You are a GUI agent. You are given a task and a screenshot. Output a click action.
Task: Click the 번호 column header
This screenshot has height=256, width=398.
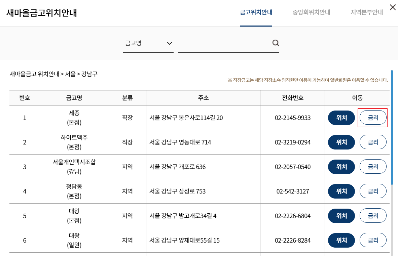25,98
